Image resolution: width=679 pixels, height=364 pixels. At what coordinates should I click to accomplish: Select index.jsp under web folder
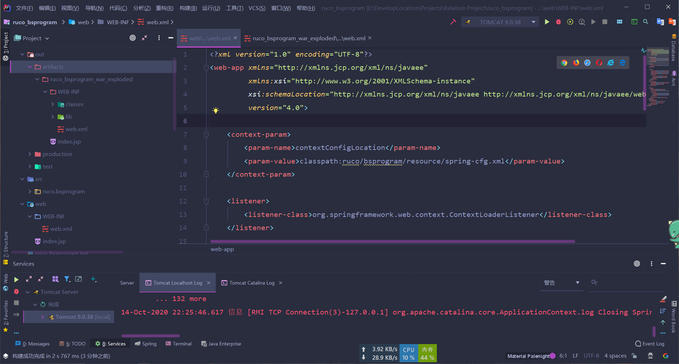pyautogui.click(x=54, y=241)
